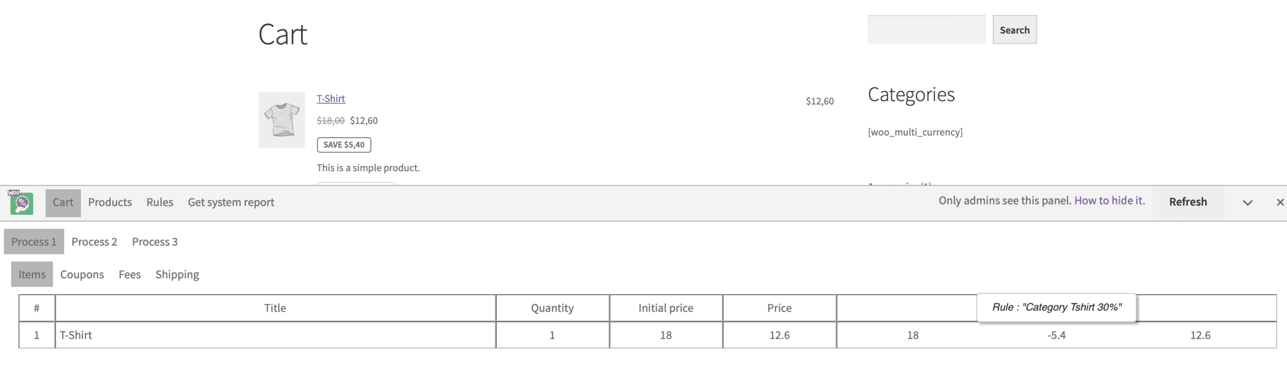Image resolution: width=1287 pixels, height=376 pixels.
Task: Open the T-Shirt product link
Action: click(331, 98)
